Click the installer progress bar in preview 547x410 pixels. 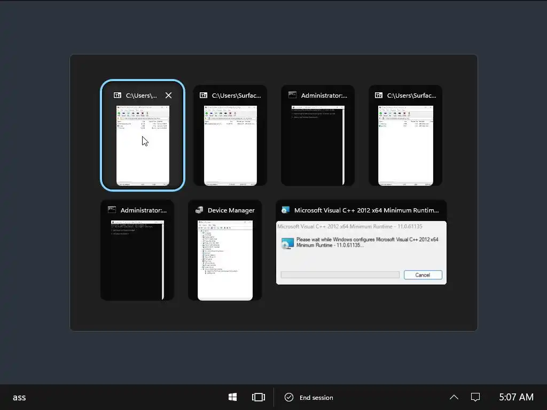point(340,275)
